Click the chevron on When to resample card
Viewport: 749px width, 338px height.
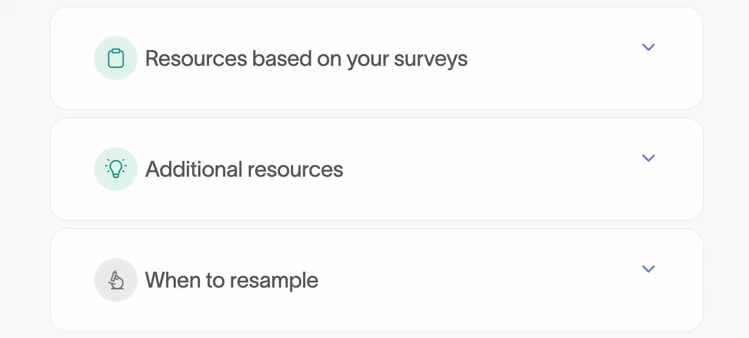(649, 268)
